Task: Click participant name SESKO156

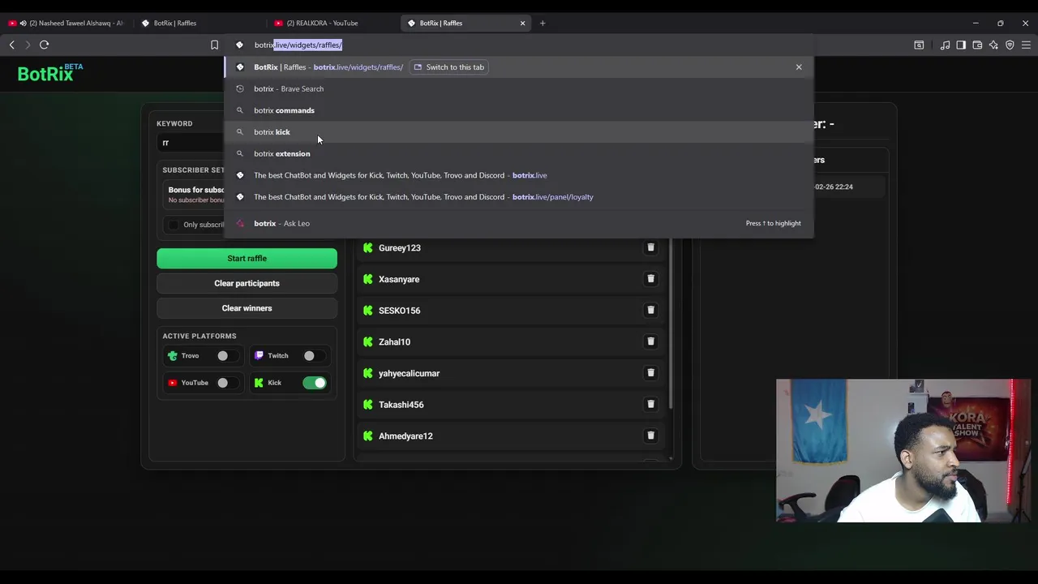Action: coord(399,311)
